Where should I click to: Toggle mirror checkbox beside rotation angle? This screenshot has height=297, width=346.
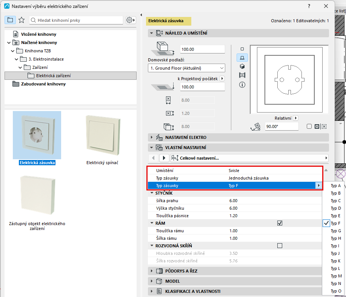point(309,126)
